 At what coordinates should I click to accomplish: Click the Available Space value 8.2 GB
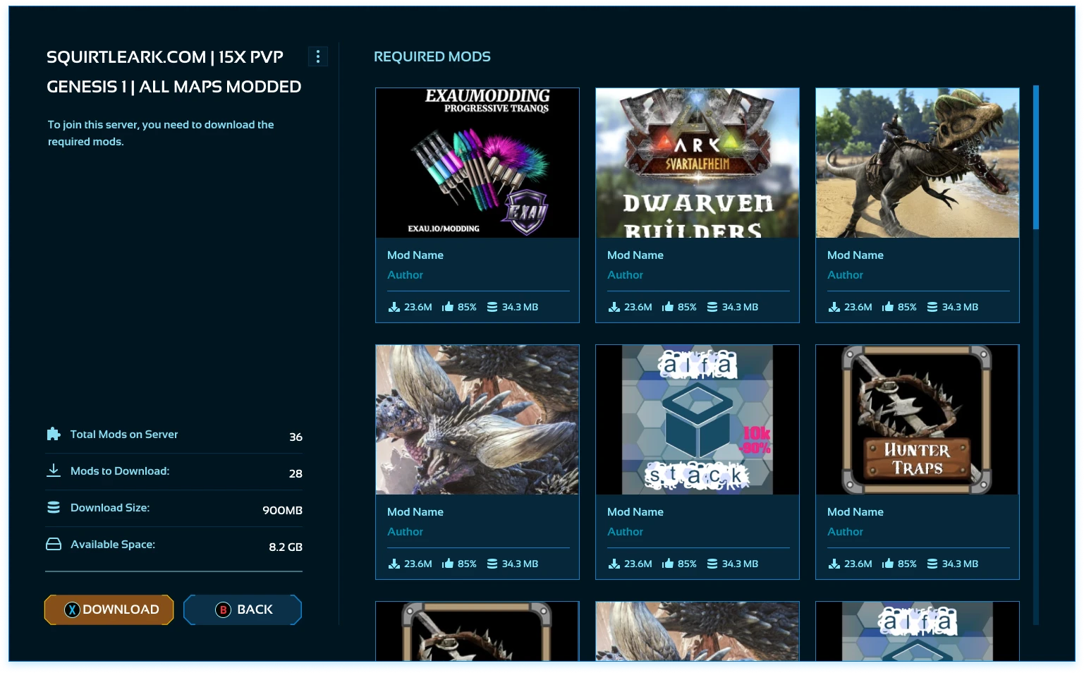286,547
